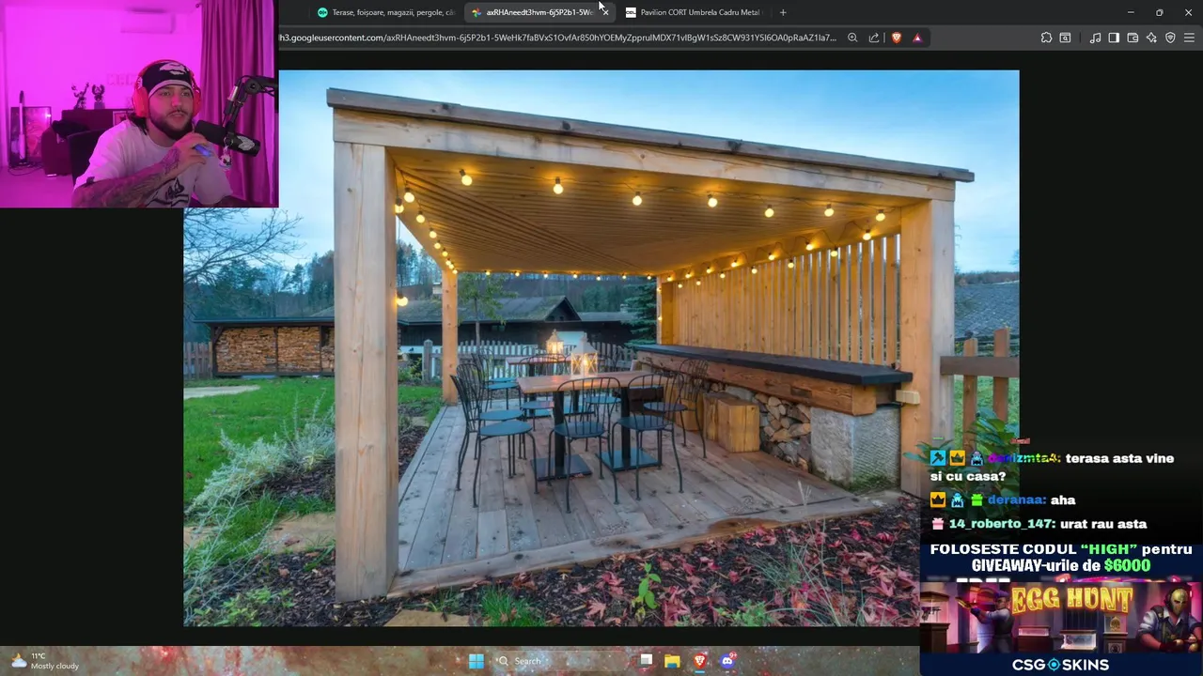
Task: Open the Brave VPN shield icon
Action: (1170, 38)
